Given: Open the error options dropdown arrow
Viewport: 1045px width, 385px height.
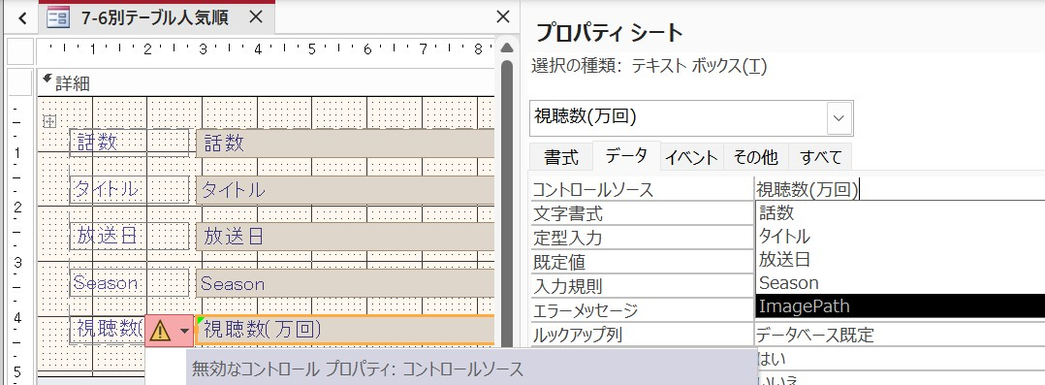Looking at the screenshot, I should click(184, 331).
